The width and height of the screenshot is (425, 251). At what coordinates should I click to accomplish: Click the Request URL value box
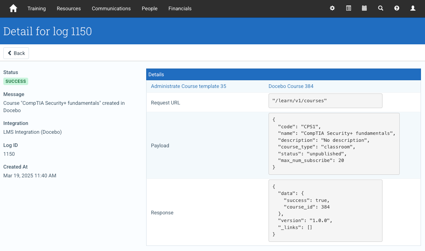pos(325,101)
